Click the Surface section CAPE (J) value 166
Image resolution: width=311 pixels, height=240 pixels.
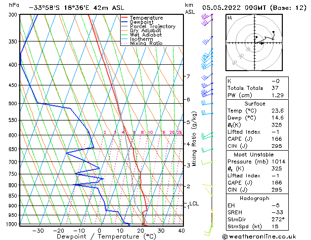point(277,139)
